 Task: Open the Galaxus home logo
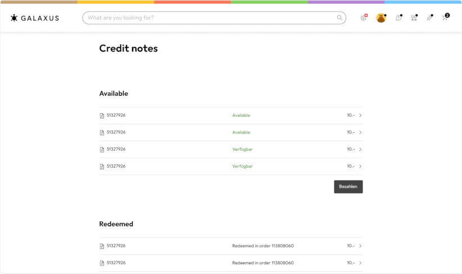pos(35,18)
